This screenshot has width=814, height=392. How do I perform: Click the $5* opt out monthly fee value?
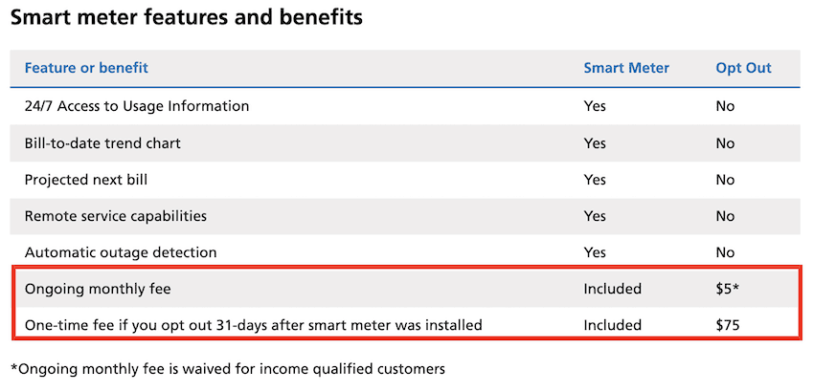(727, 289)
